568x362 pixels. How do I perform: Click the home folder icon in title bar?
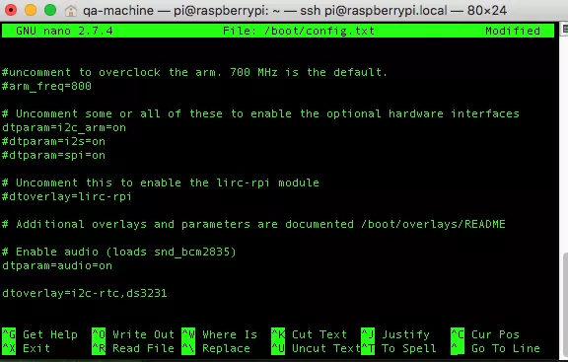pyautogui.click(x=71, y=11)
